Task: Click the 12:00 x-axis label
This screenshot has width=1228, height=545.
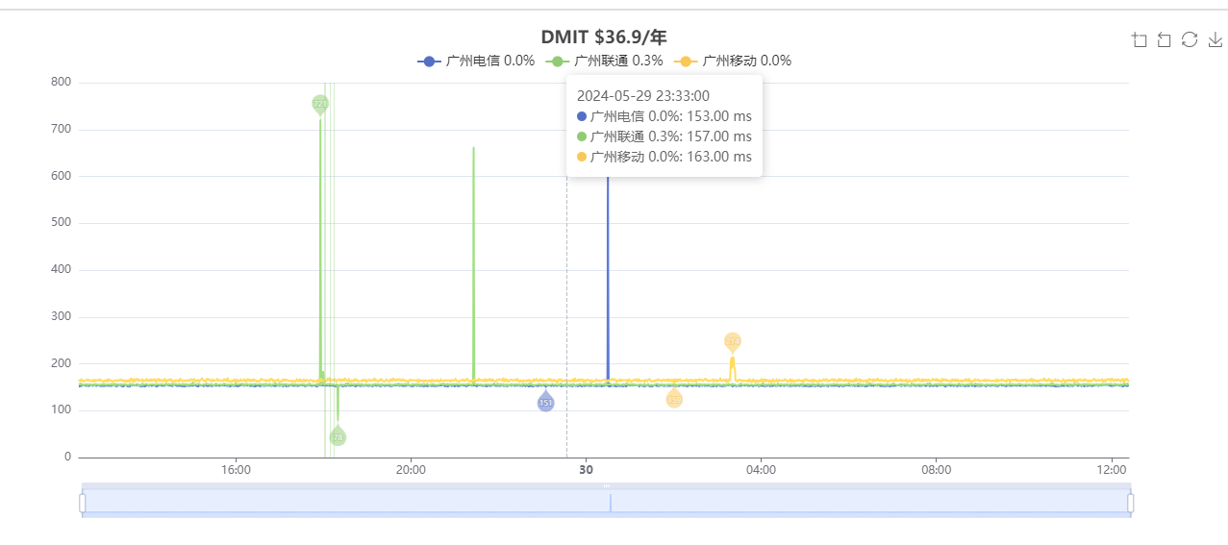Action: click(x=1111, y=470)
